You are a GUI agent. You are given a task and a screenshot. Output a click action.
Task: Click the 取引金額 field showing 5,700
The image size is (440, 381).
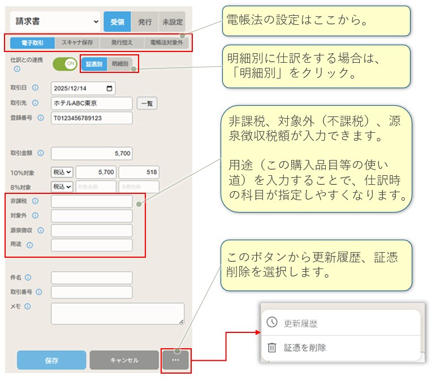(92, 153)
